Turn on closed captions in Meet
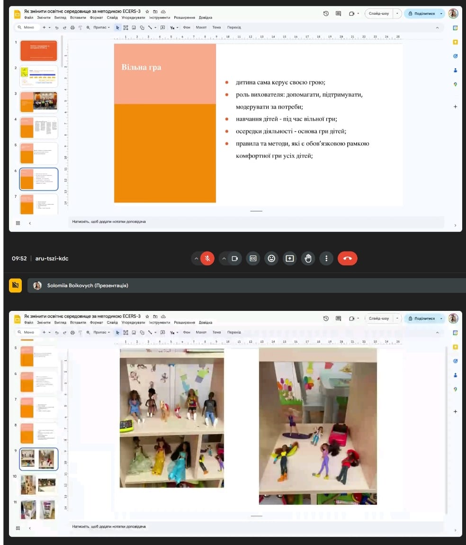This screenshot has width=466, height=545. coord(253,258)
